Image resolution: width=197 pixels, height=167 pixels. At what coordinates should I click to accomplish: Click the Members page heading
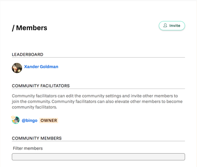30,28
